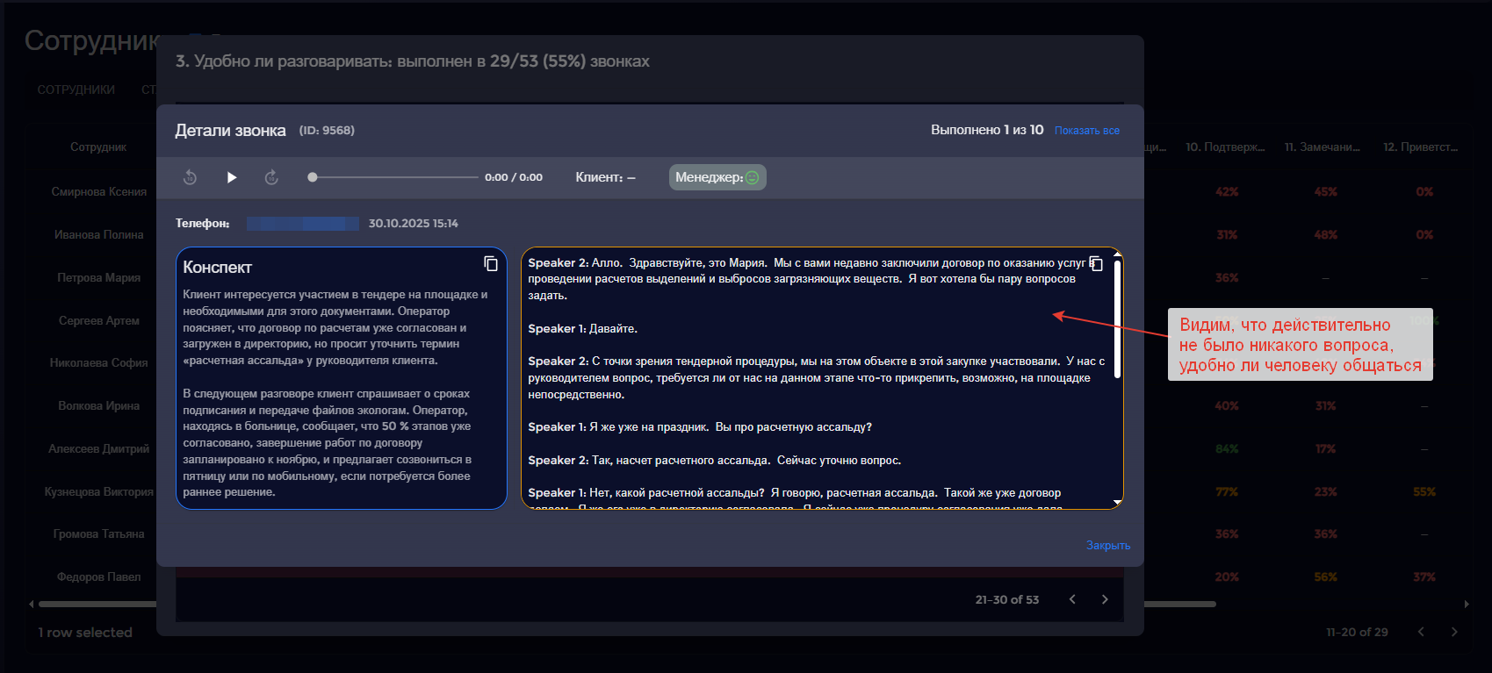
Task: Go to next page of calls list
Action: coord(1105,599)
